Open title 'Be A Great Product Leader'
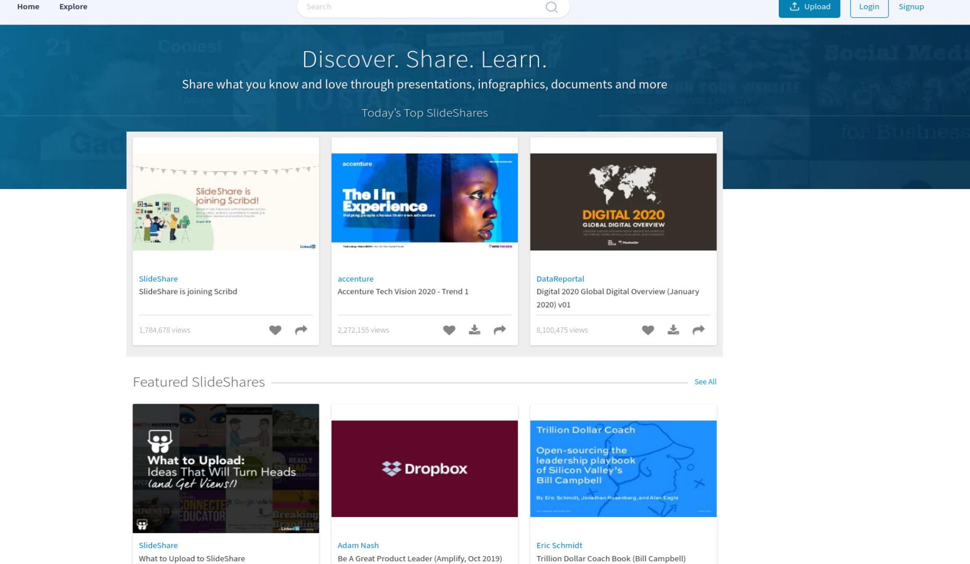Image resolution: width=970 pixels, height=564 pixels. (x=420, y=558)
